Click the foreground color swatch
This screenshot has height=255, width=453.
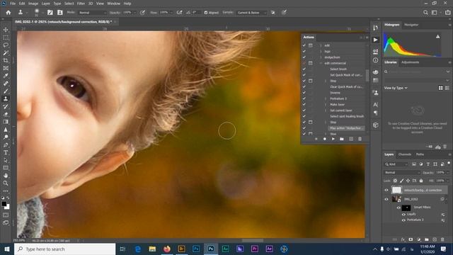tap(4, 204)
